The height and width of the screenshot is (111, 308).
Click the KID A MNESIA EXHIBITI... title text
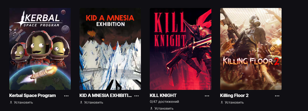tap(106, 96)
